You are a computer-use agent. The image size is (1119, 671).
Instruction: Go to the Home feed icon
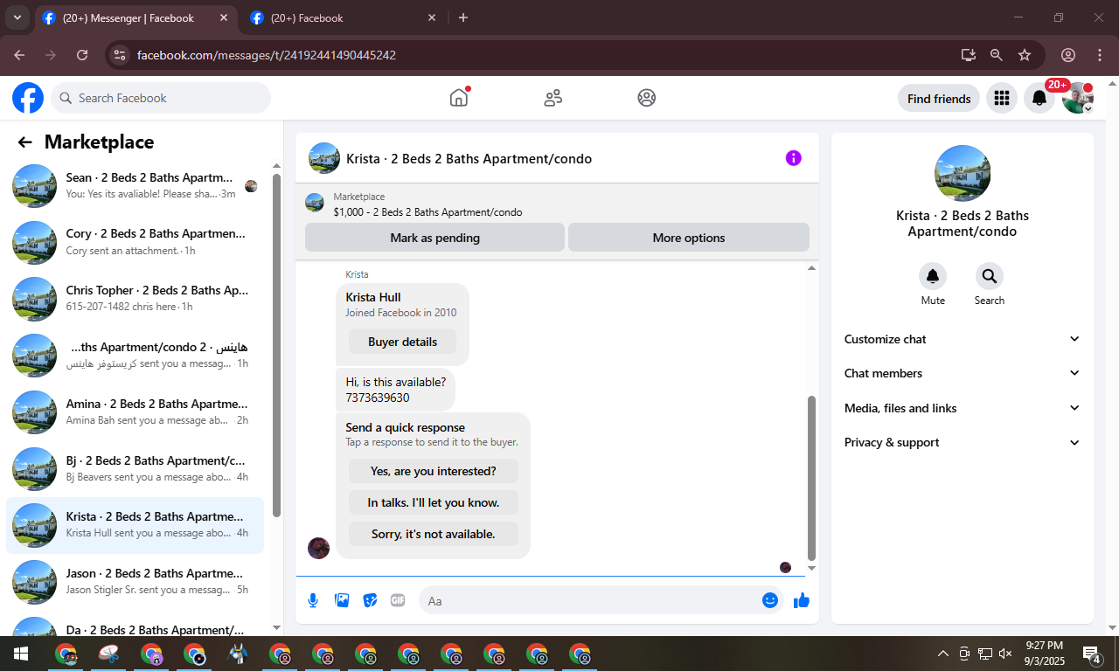[x=459, y=98]
